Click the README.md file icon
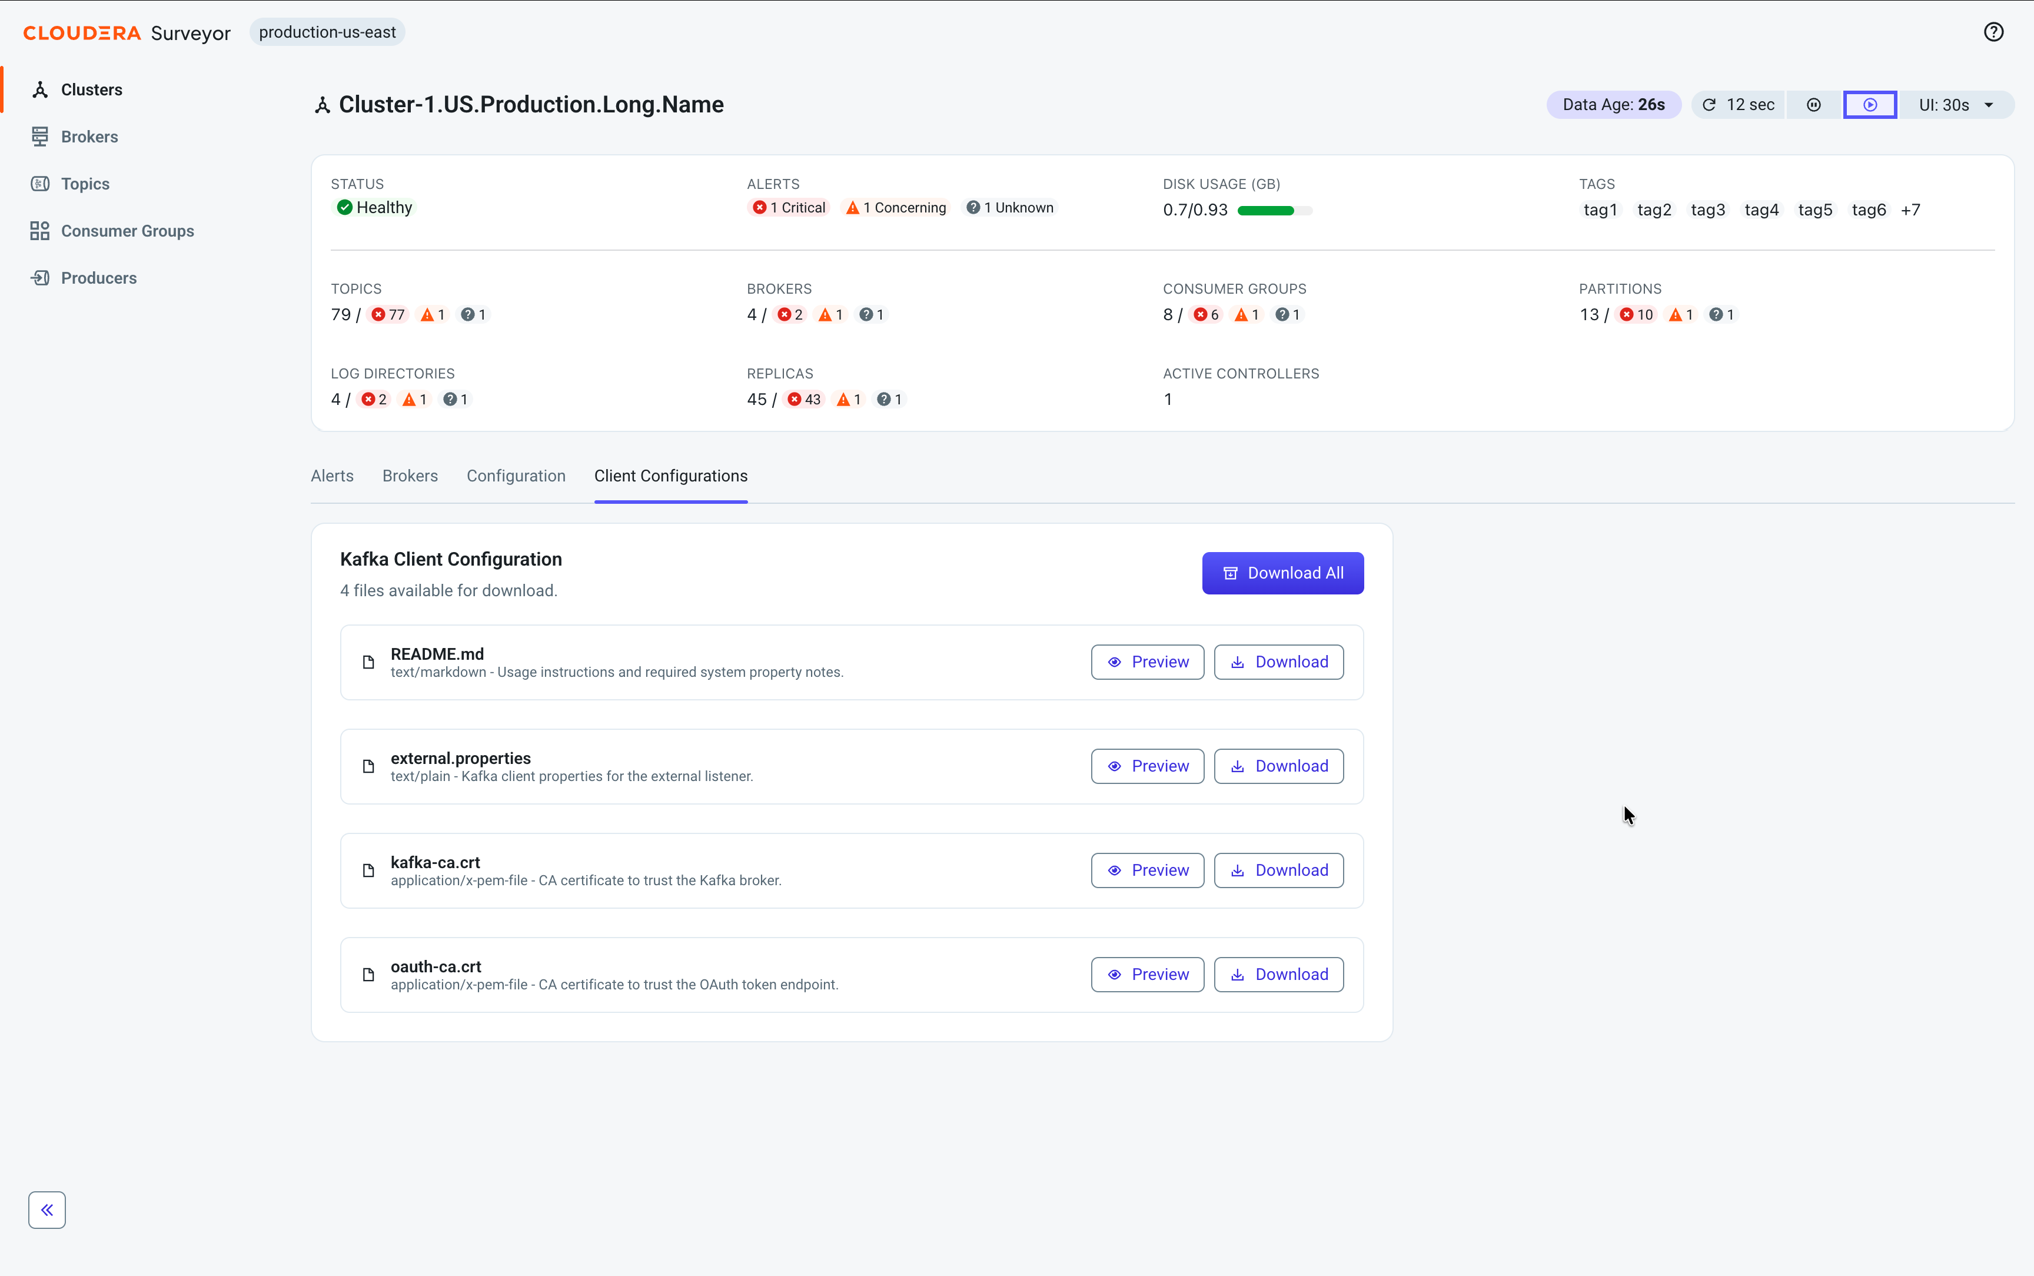The height and width of the screenshot is (1276, 2034). coord(368,663)
